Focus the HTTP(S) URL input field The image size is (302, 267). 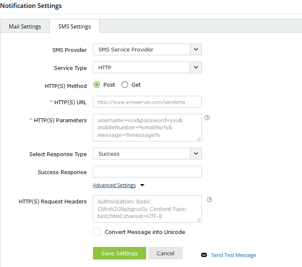147,102
